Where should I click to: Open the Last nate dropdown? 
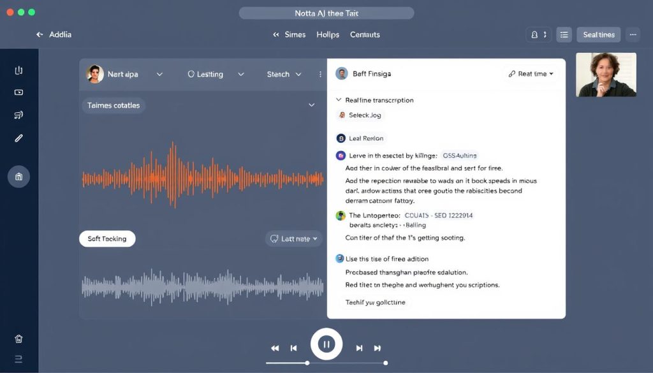pos(293,239)
